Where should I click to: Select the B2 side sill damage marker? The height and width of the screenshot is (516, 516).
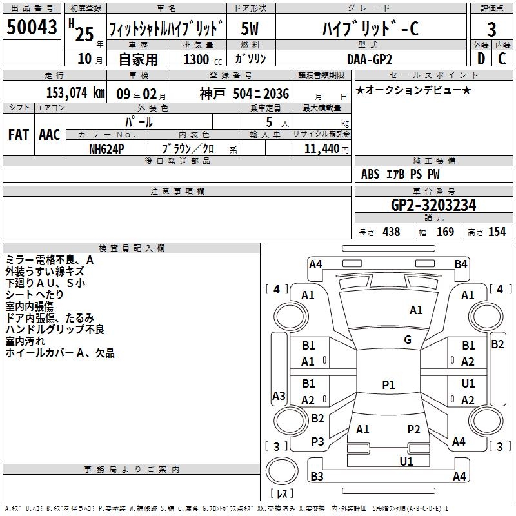click(497, 344)
